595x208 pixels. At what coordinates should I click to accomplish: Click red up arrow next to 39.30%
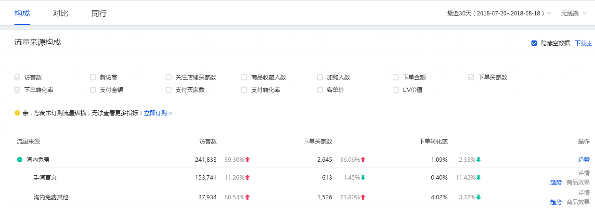(x=247, y=159)
